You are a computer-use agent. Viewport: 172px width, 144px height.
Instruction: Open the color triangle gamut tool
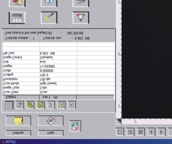click(x=81, y=18)
